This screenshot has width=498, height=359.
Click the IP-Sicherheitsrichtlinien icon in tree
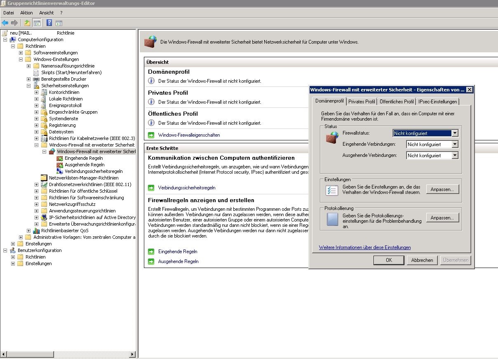[x=44, y=217]
